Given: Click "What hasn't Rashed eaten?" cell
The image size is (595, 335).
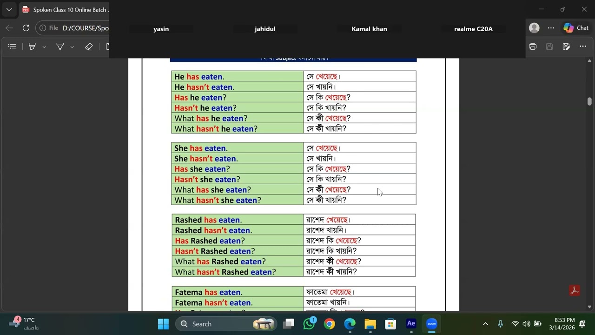Looking at the screenshot, I should click(238, 272).
